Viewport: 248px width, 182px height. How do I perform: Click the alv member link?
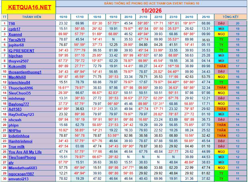click(x=11, y=163)
